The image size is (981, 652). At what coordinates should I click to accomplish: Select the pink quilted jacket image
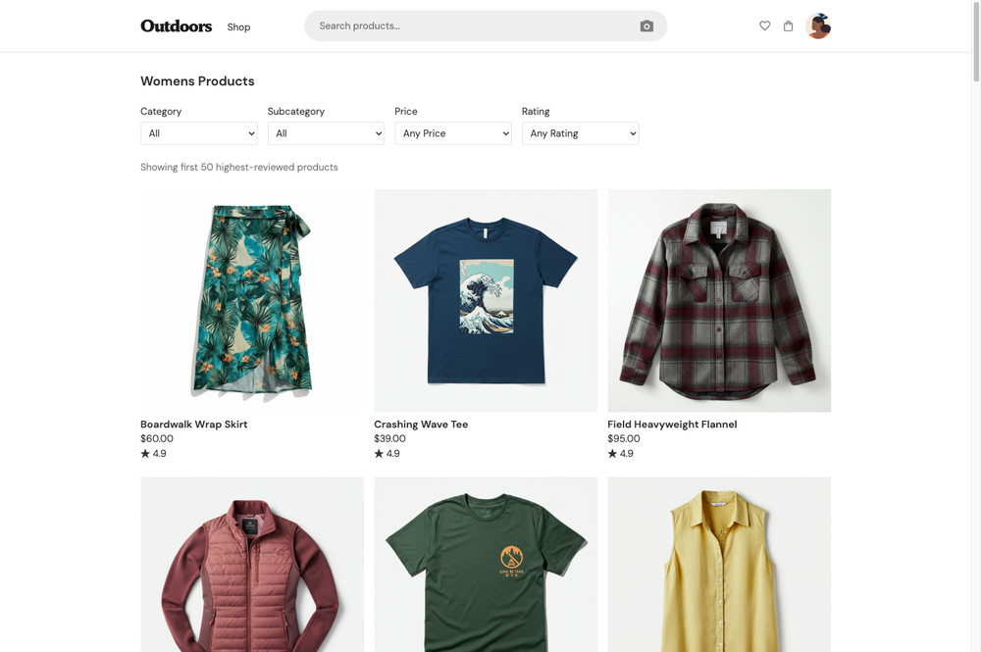[252, 565]
